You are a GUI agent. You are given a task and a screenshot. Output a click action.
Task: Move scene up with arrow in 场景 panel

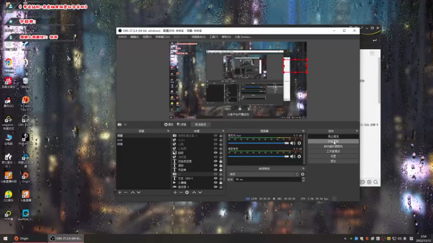(133, 192)
